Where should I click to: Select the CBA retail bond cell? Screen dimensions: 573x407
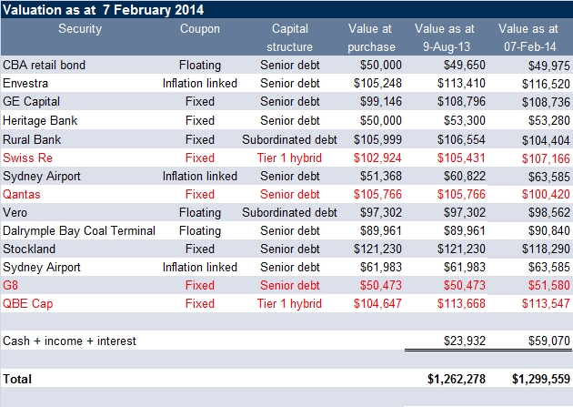45,66
